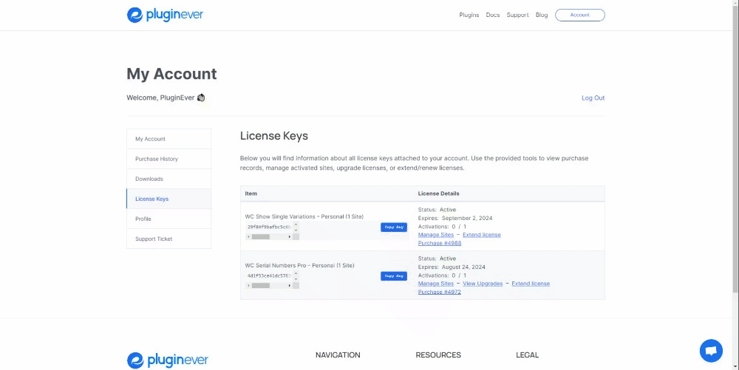Extend license for WC Serial Numbers Pro
The width and height of the screenshot is (739, 370).
(x=531, y=284)
